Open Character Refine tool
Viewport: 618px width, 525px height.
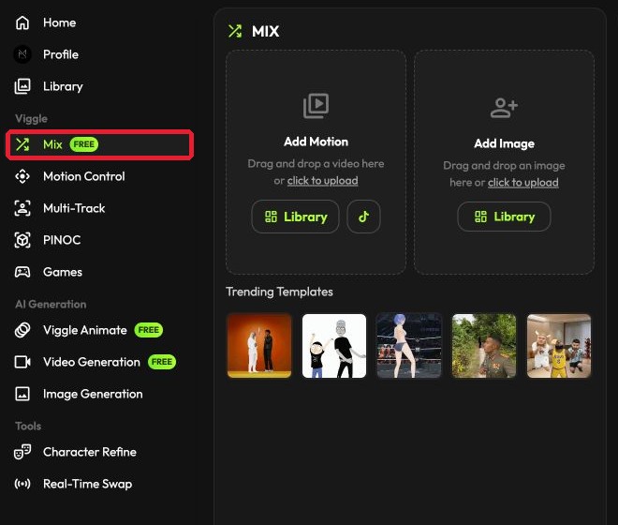[x=90, y=452]
